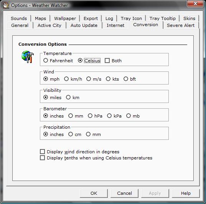The width and height of the screenshot is (206, 204).
Task: Switch to the Severe Alert tab
Action: (x=181, y=25)
